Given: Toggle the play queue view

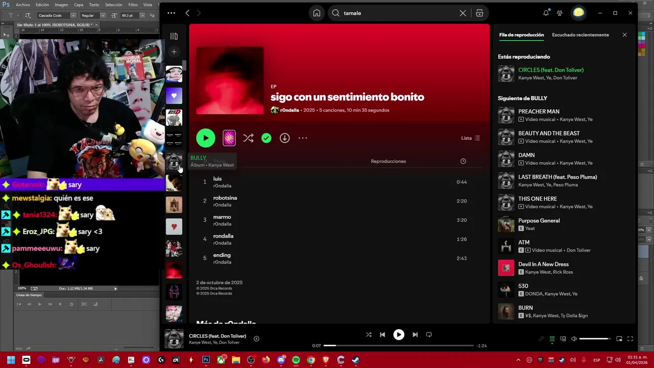Looking at the screenshot, I should coord(552,339).
